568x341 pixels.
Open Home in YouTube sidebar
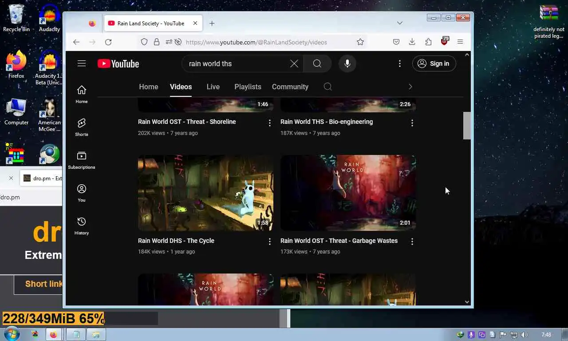tap(82, 95)
